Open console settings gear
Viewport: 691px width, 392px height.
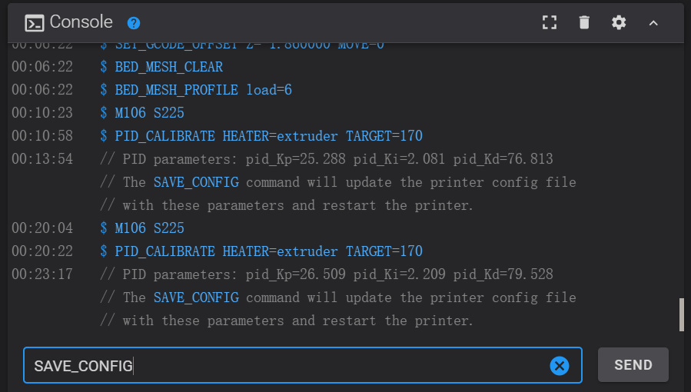click(x=619, y=23)
